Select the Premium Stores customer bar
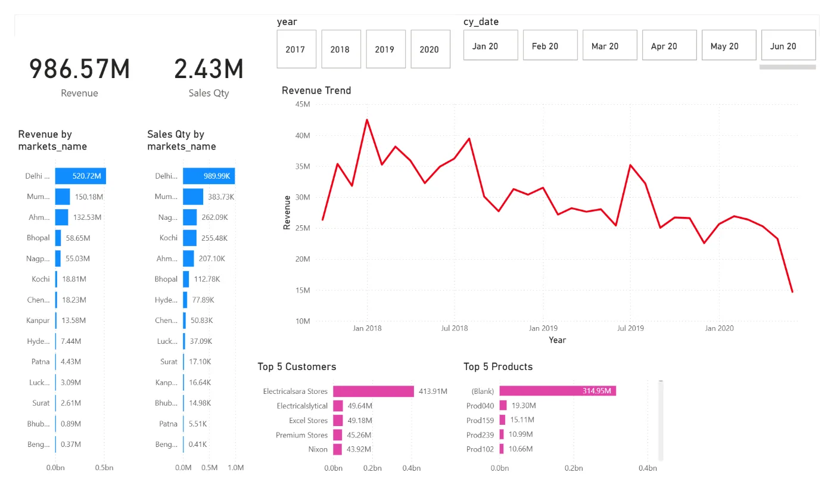This screenshot has width=834, height=494. point(338,435)
